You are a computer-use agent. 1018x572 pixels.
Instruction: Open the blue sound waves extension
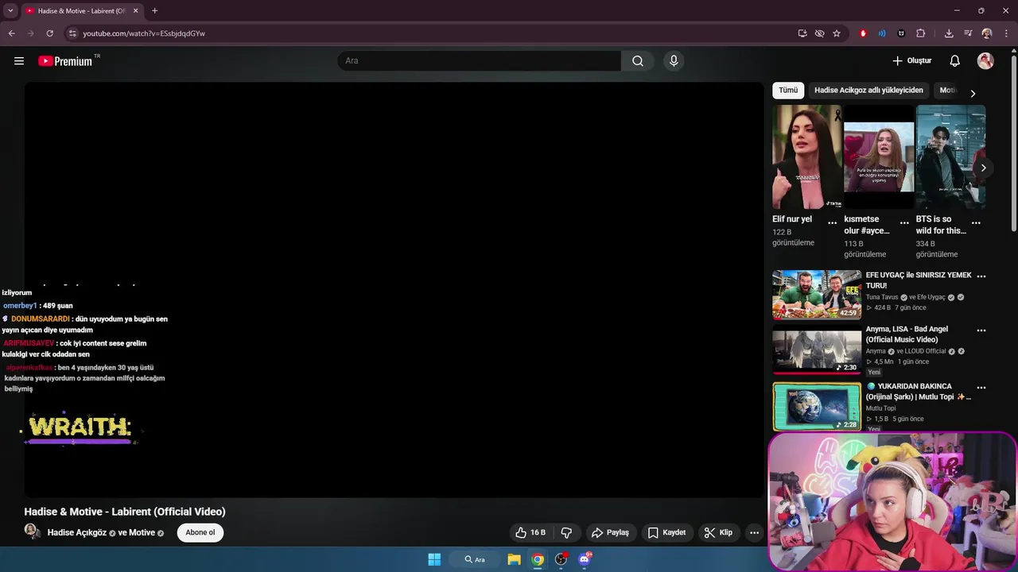tap(882, 33)
